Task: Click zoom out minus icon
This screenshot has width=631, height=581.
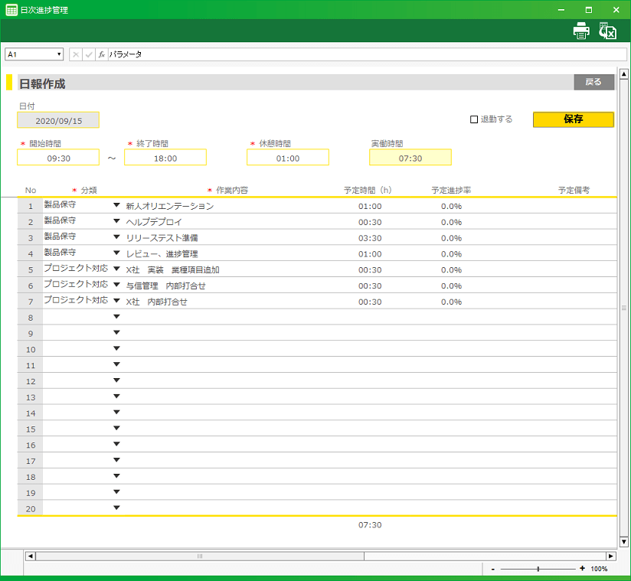Action: pyautogui.click(x=493, y=569)
